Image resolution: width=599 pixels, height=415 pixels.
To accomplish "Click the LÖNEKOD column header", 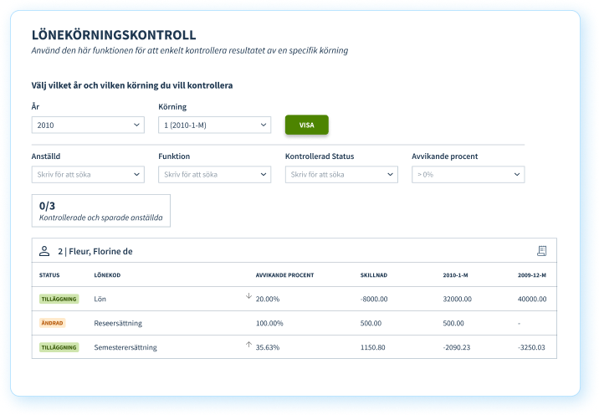I will click(x=107, y=275).
